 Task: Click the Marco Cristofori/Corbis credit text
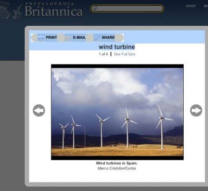click(x=117, y=168)
